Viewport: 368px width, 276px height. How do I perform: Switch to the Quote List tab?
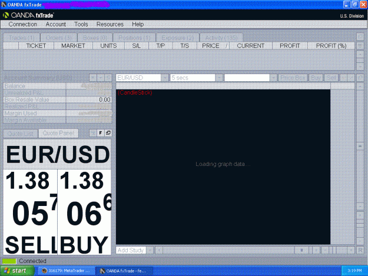21,134
